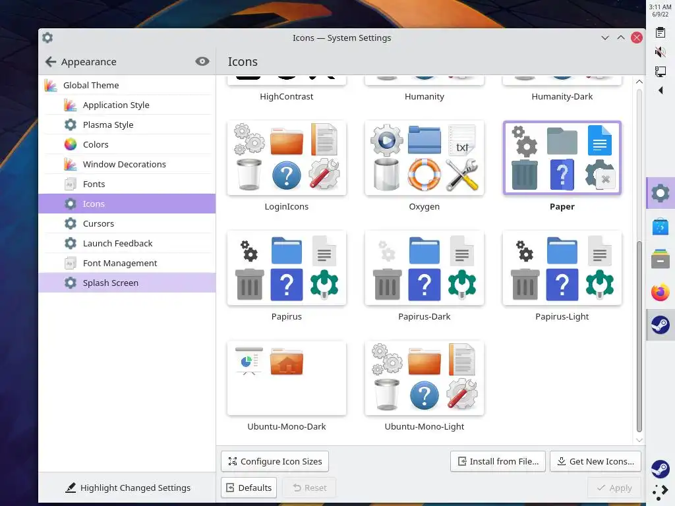This screenshot has width=675, height=506.
Task: Click the Launch Feedback gear icon
Action: (70, 244)
